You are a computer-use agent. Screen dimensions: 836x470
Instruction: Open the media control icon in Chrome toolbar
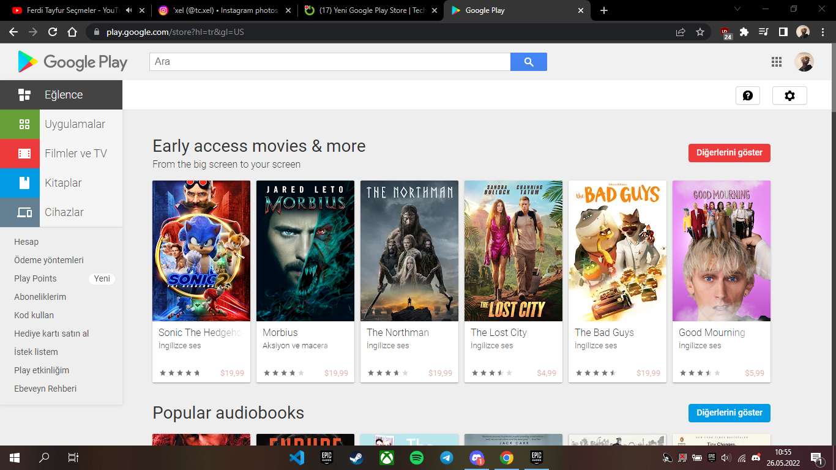click(x=763, y=32)
